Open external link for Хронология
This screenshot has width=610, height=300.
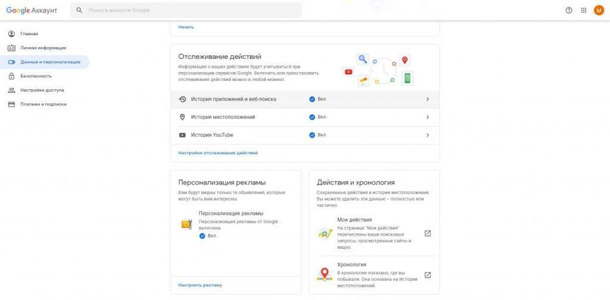[x=427, y=275]
